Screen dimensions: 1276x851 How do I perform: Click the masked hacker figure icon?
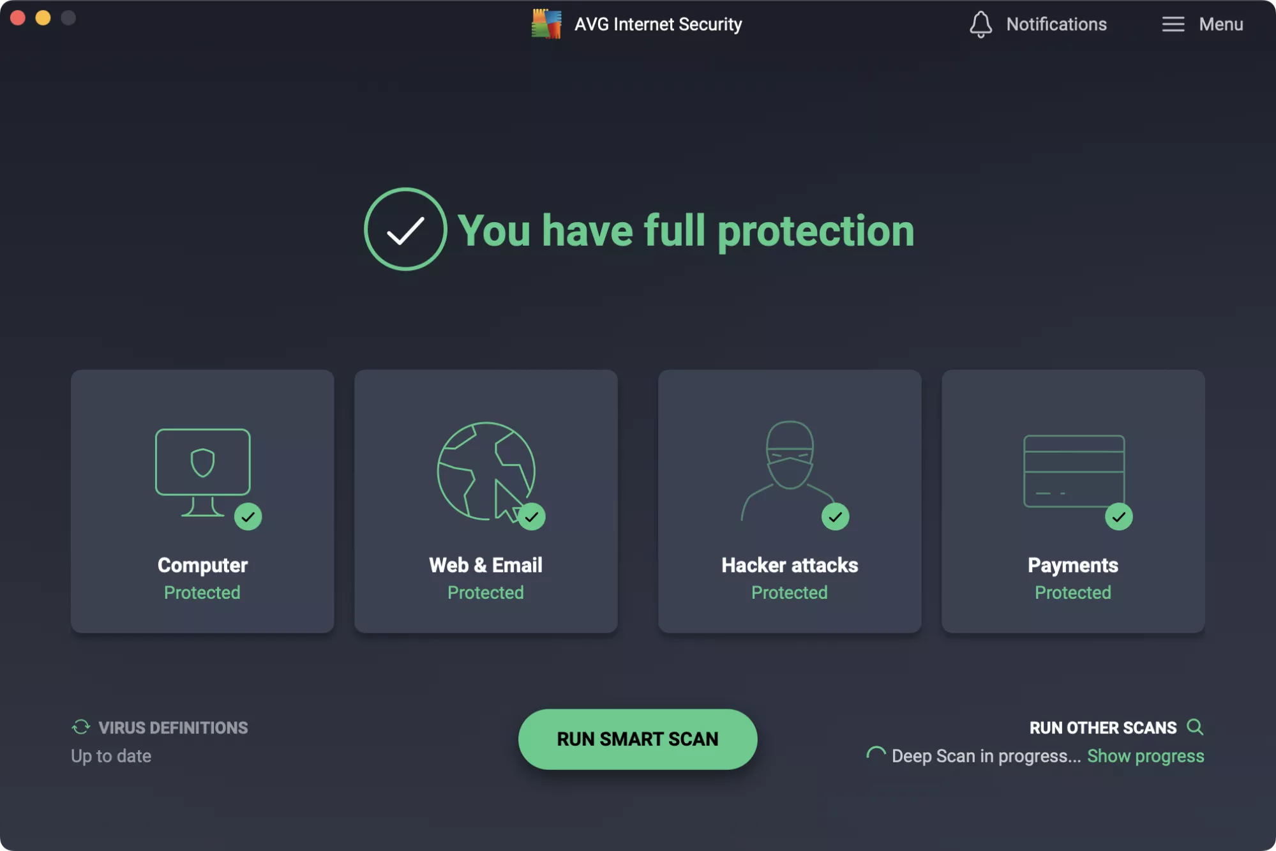(789, 469)
